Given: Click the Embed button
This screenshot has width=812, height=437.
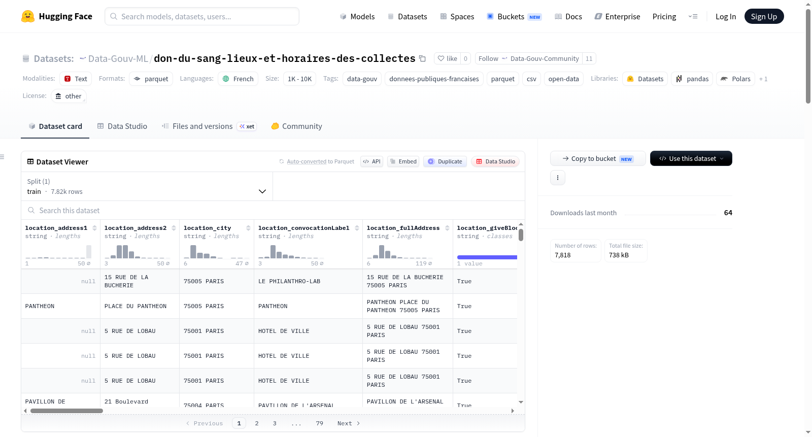Looking at the screenshot, I should (403, 161).
